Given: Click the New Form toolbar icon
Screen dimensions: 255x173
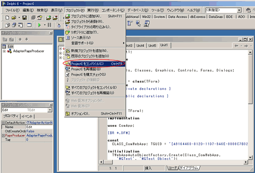Looking at the screenshot, I should tap(29, 25).
